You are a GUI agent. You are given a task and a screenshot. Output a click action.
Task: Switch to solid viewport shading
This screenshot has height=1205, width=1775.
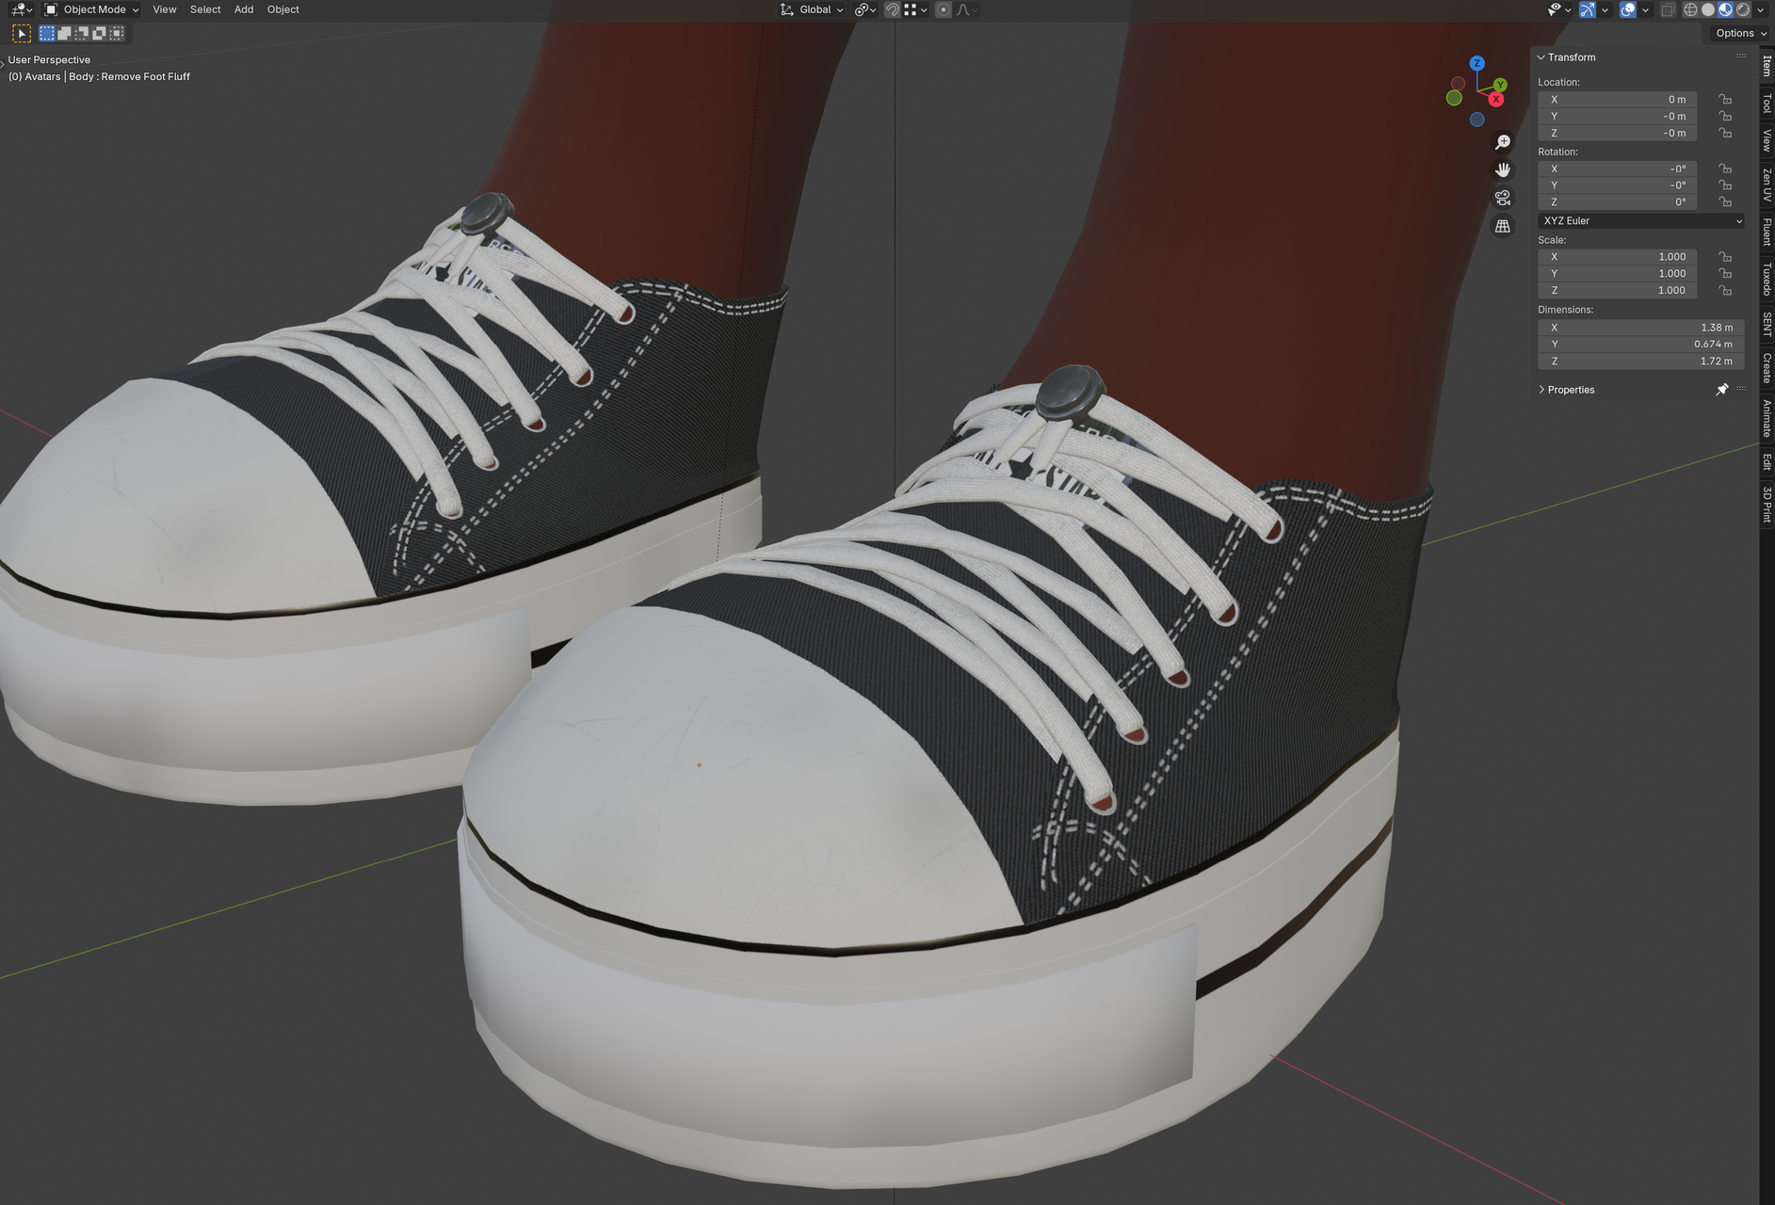[1708, 9]
